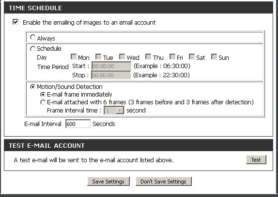This screenshot has width=278, height=197.
Task: Tick the Thu day checkbox
Action: click(148, 56)
